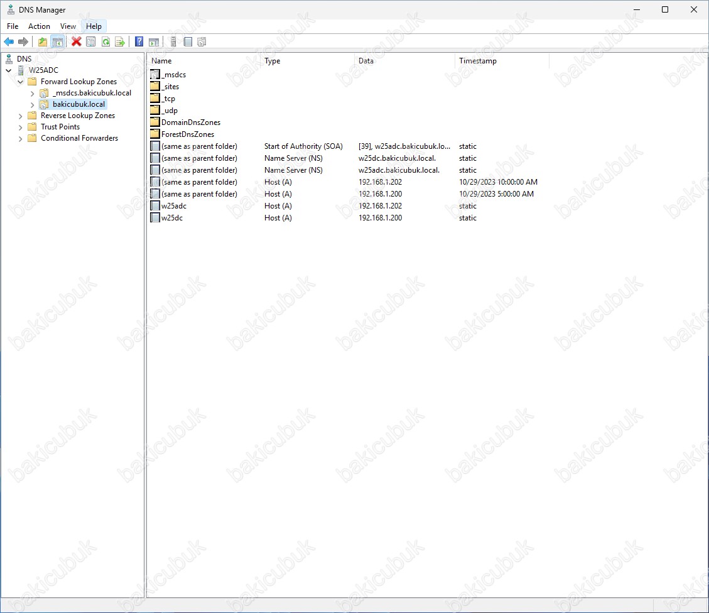709x613 pixels.
Task: Click the record icon of w25dc host
Action: [x=155, y=218]
